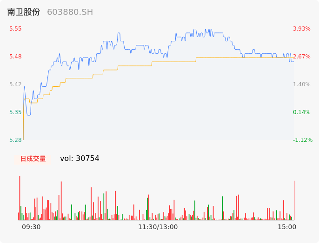319x243 pixels.
Task: Click the 南卫股份 stock name title
Action: [24, 12]
